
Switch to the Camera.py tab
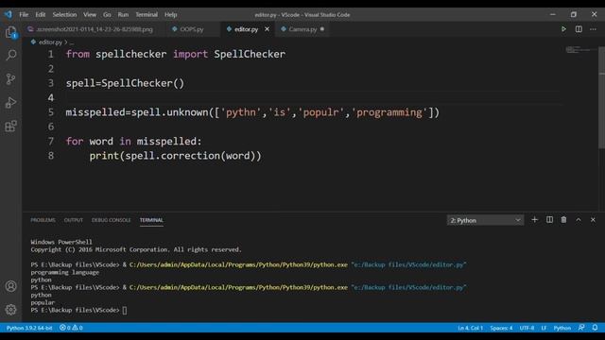[302, 29]
